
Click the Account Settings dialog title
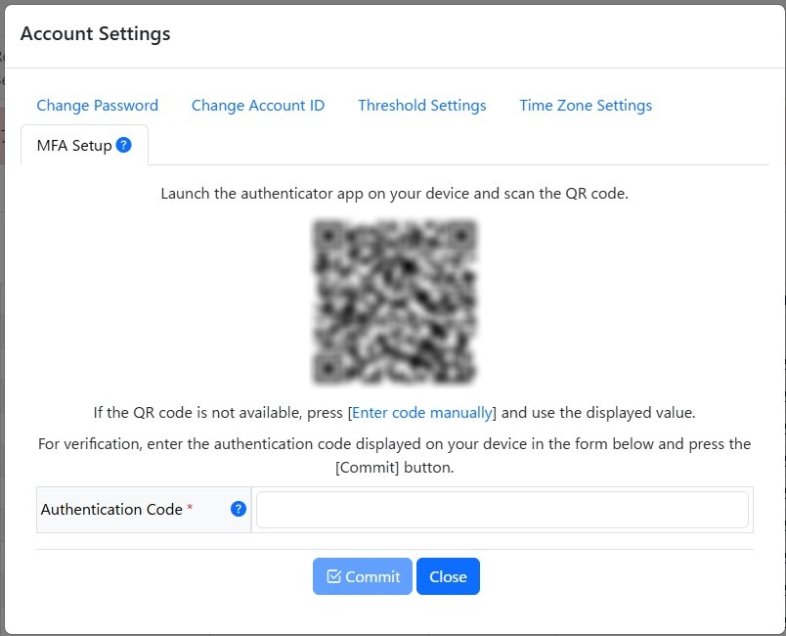pos(95,33)
